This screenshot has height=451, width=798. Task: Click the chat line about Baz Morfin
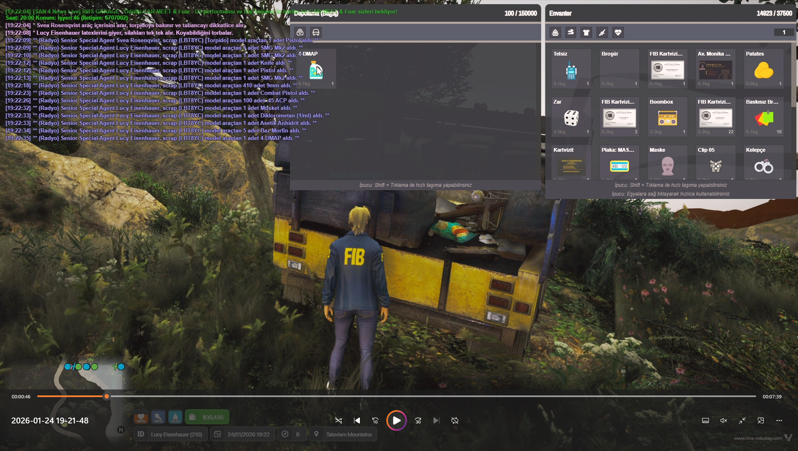click(x=156, y=130)
